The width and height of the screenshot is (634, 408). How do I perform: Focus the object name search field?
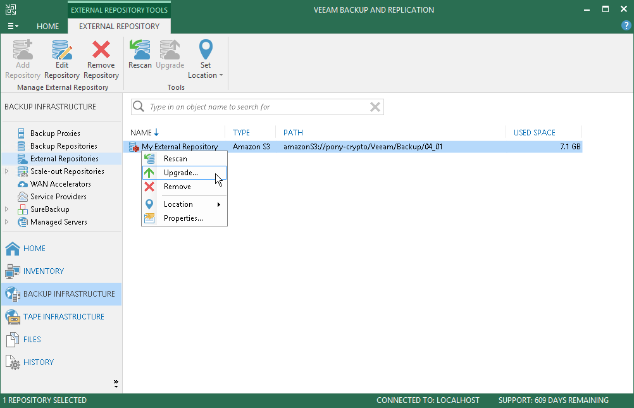click(x=257, y=107)
